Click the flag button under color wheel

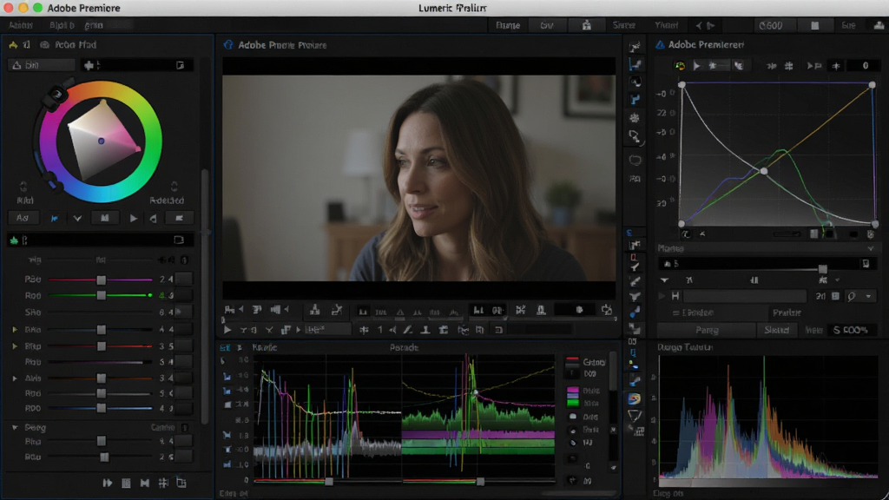179,218
